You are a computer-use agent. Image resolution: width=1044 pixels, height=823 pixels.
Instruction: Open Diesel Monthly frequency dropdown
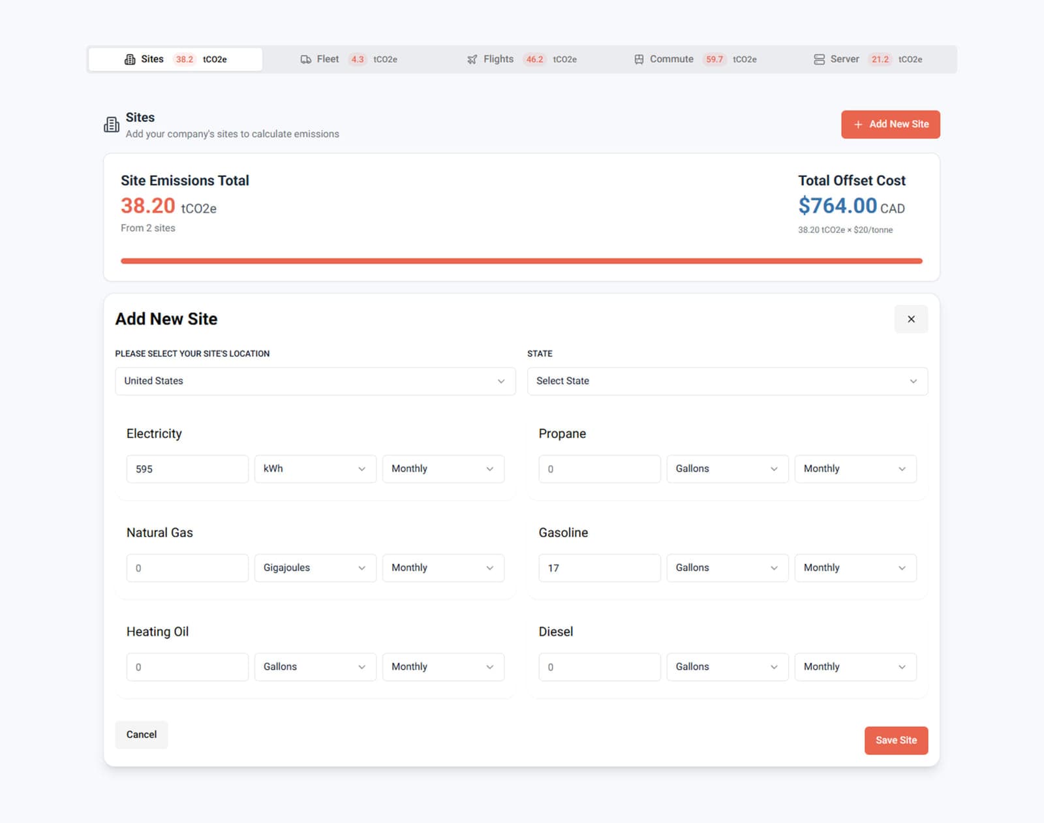click(855, 667)
